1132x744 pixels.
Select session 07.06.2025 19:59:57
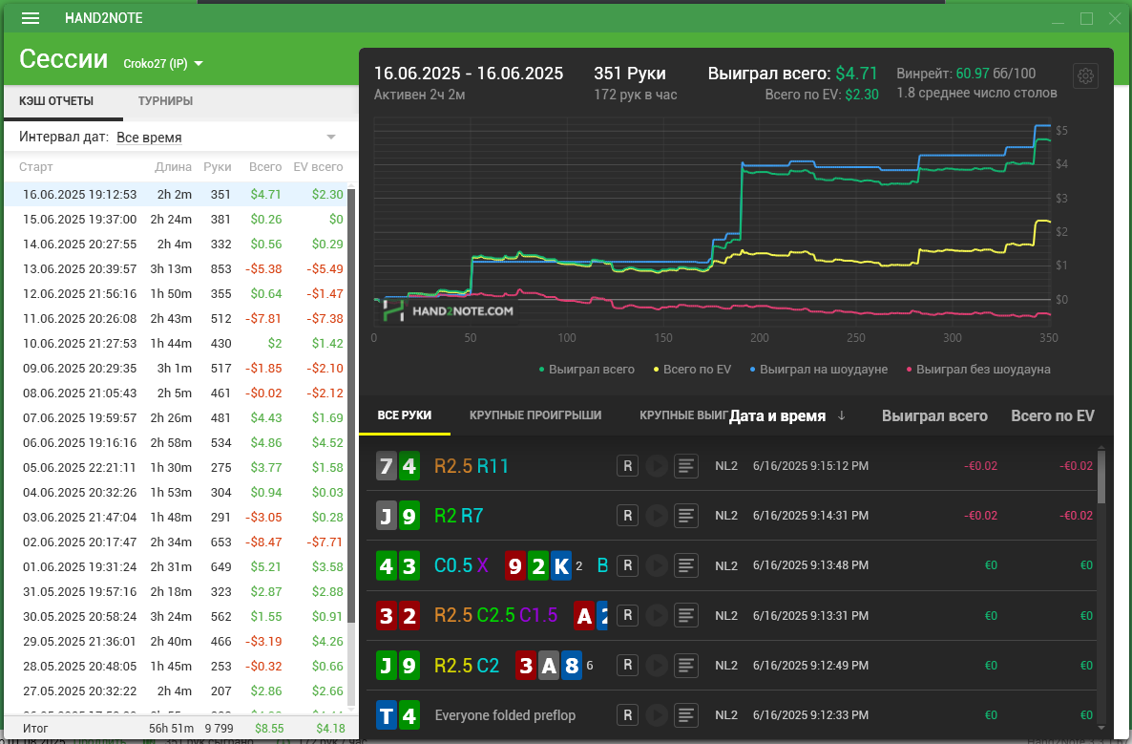coord(176,417)
